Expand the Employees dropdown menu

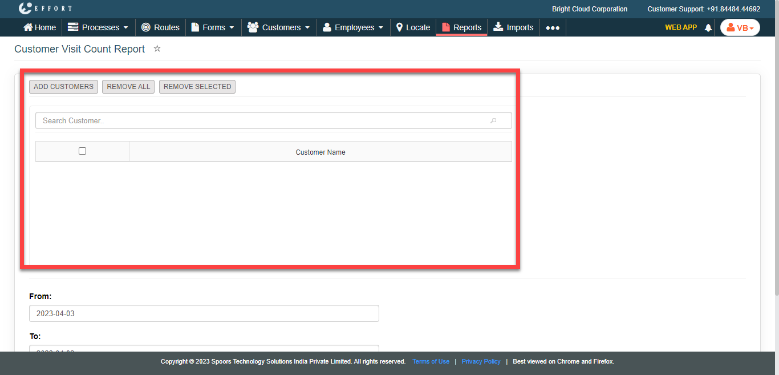353,27
